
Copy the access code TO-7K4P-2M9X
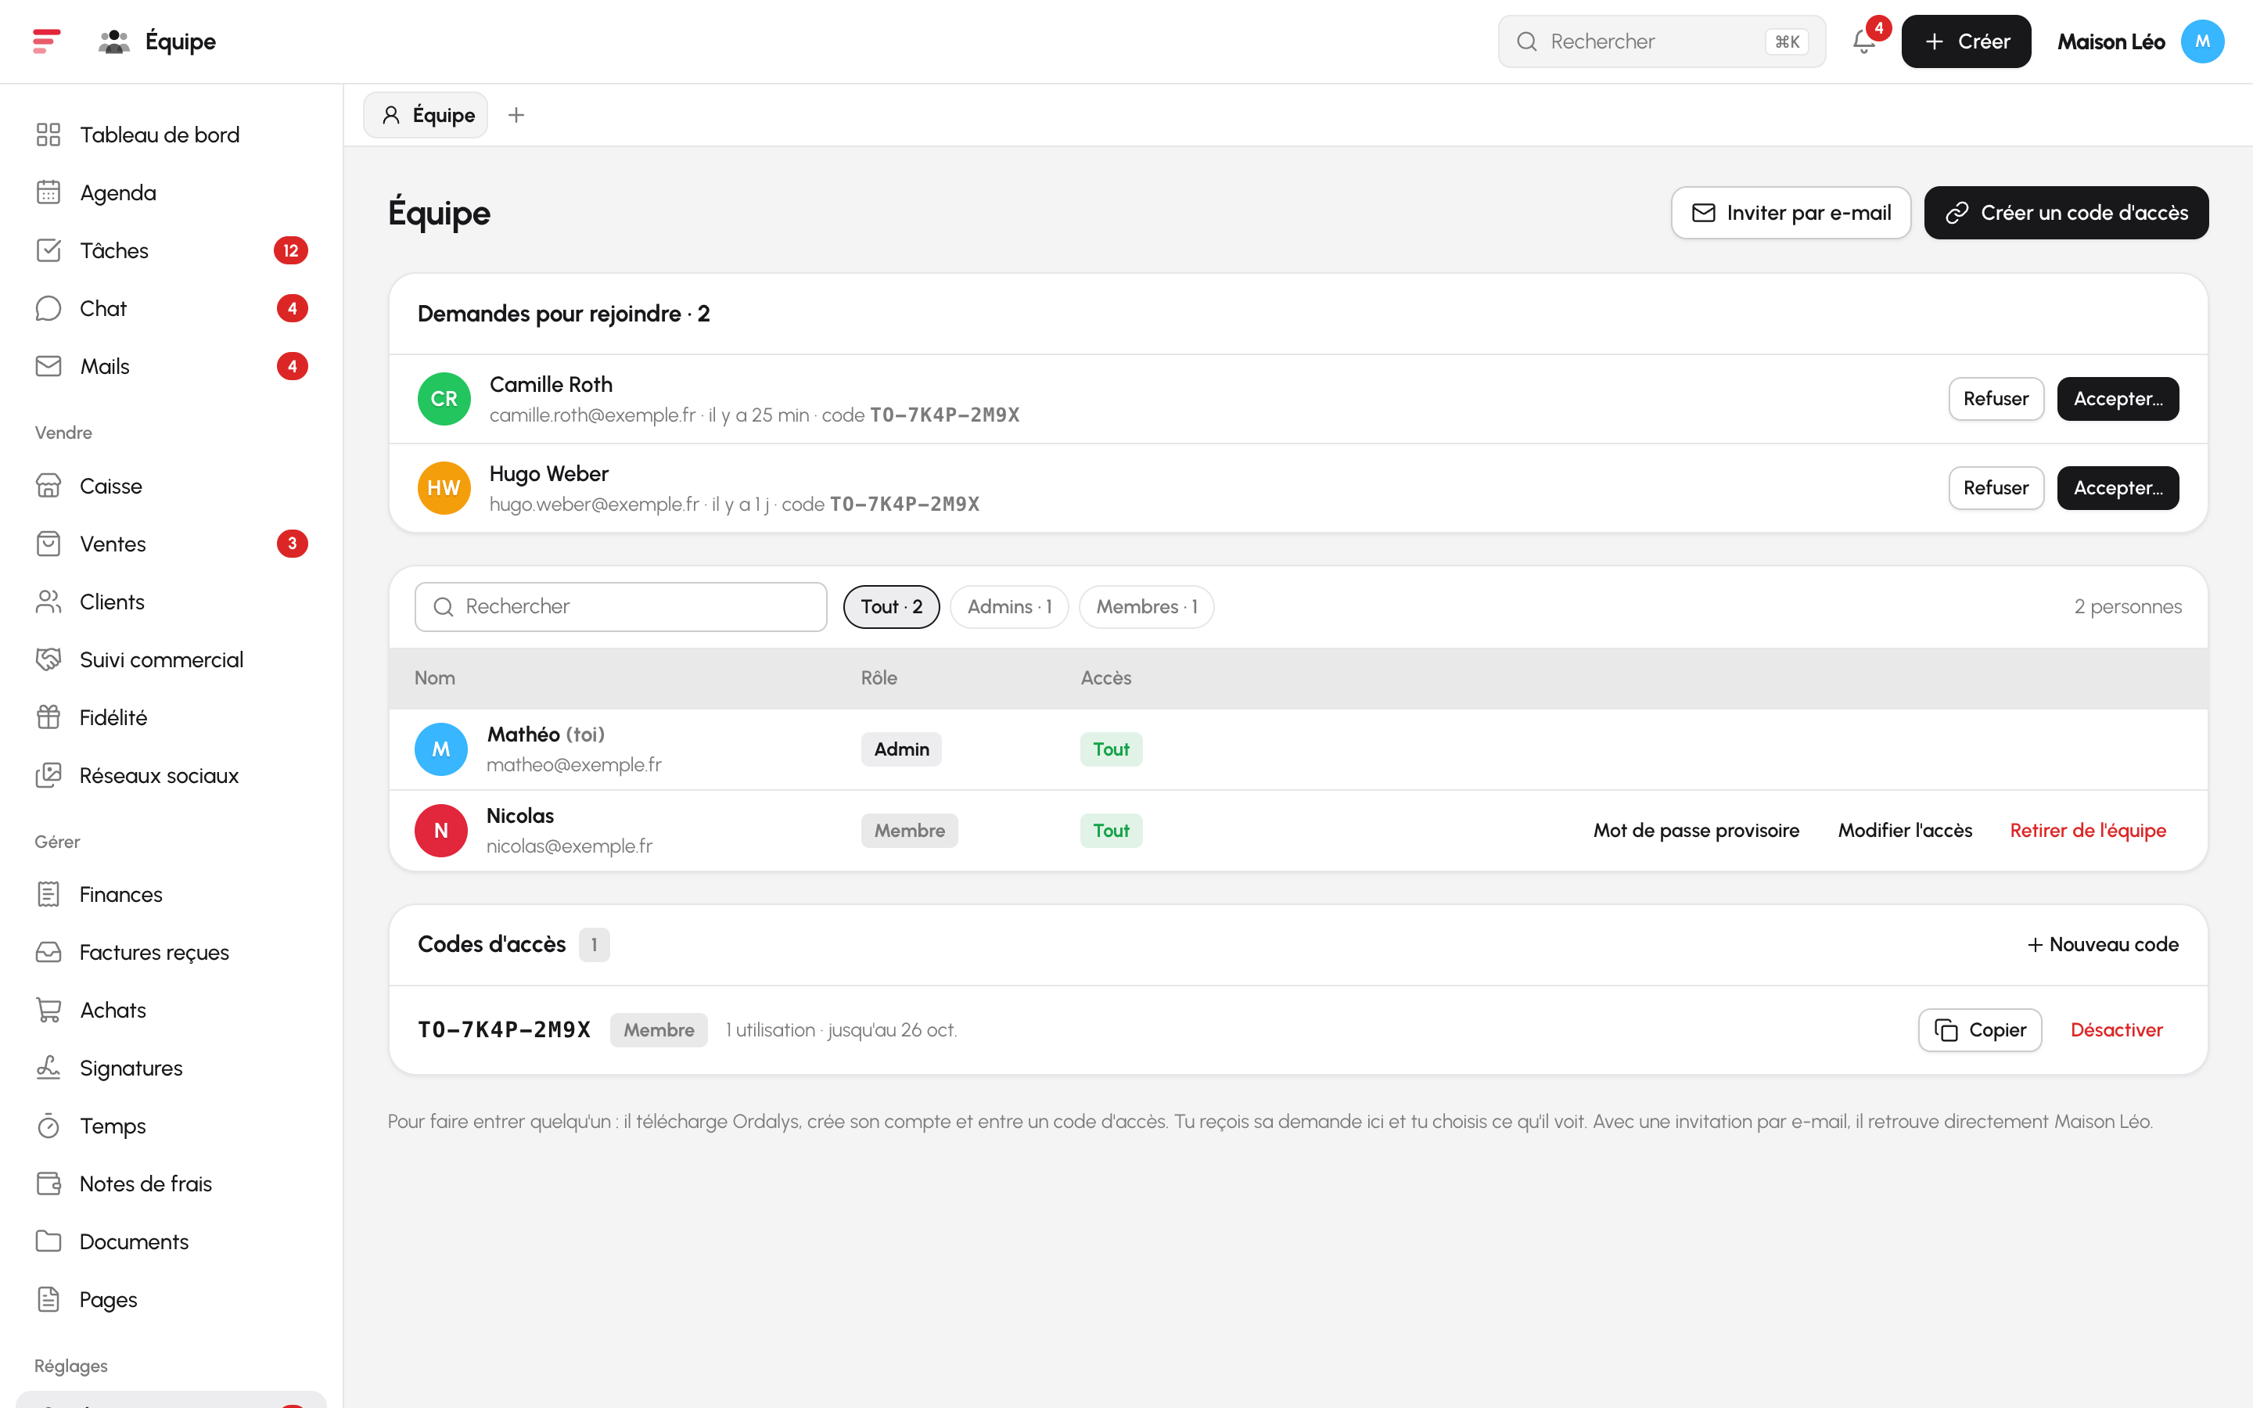point(1980,1030)
